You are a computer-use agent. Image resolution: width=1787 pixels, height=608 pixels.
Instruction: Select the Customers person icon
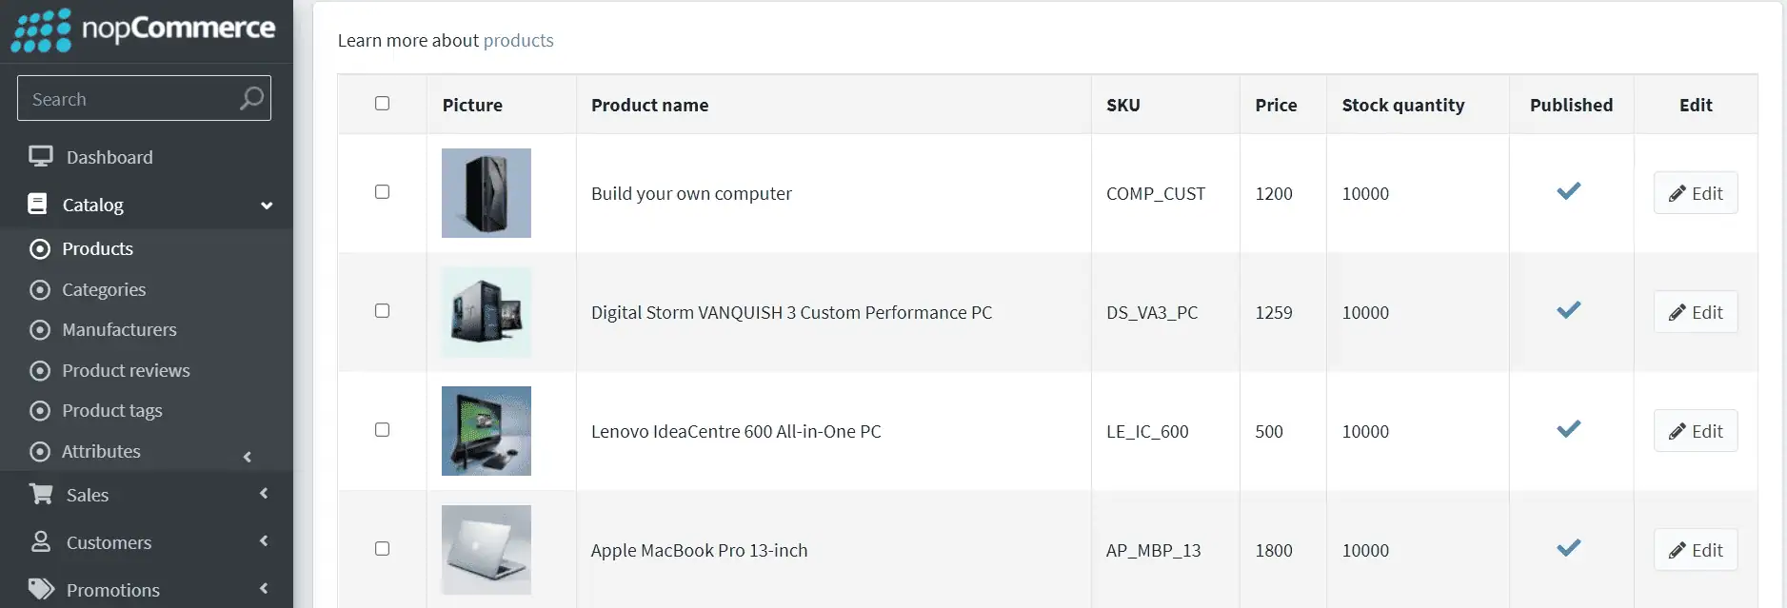pyautogui.click(x=39, y=541)
